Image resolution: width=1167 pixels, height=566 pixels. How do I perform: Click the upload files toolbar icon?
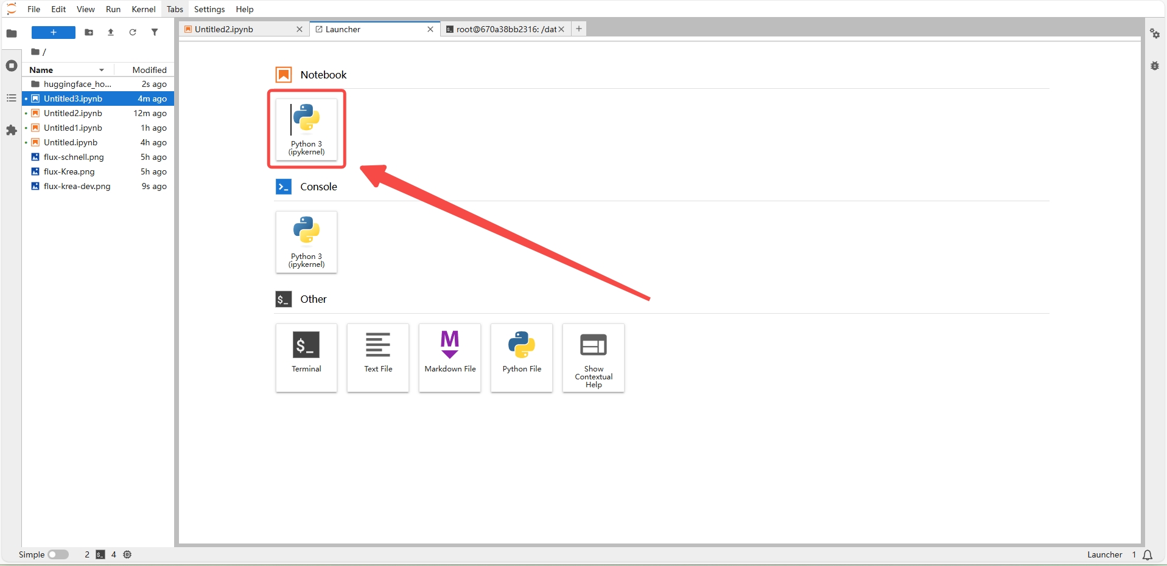coord(111,32)
